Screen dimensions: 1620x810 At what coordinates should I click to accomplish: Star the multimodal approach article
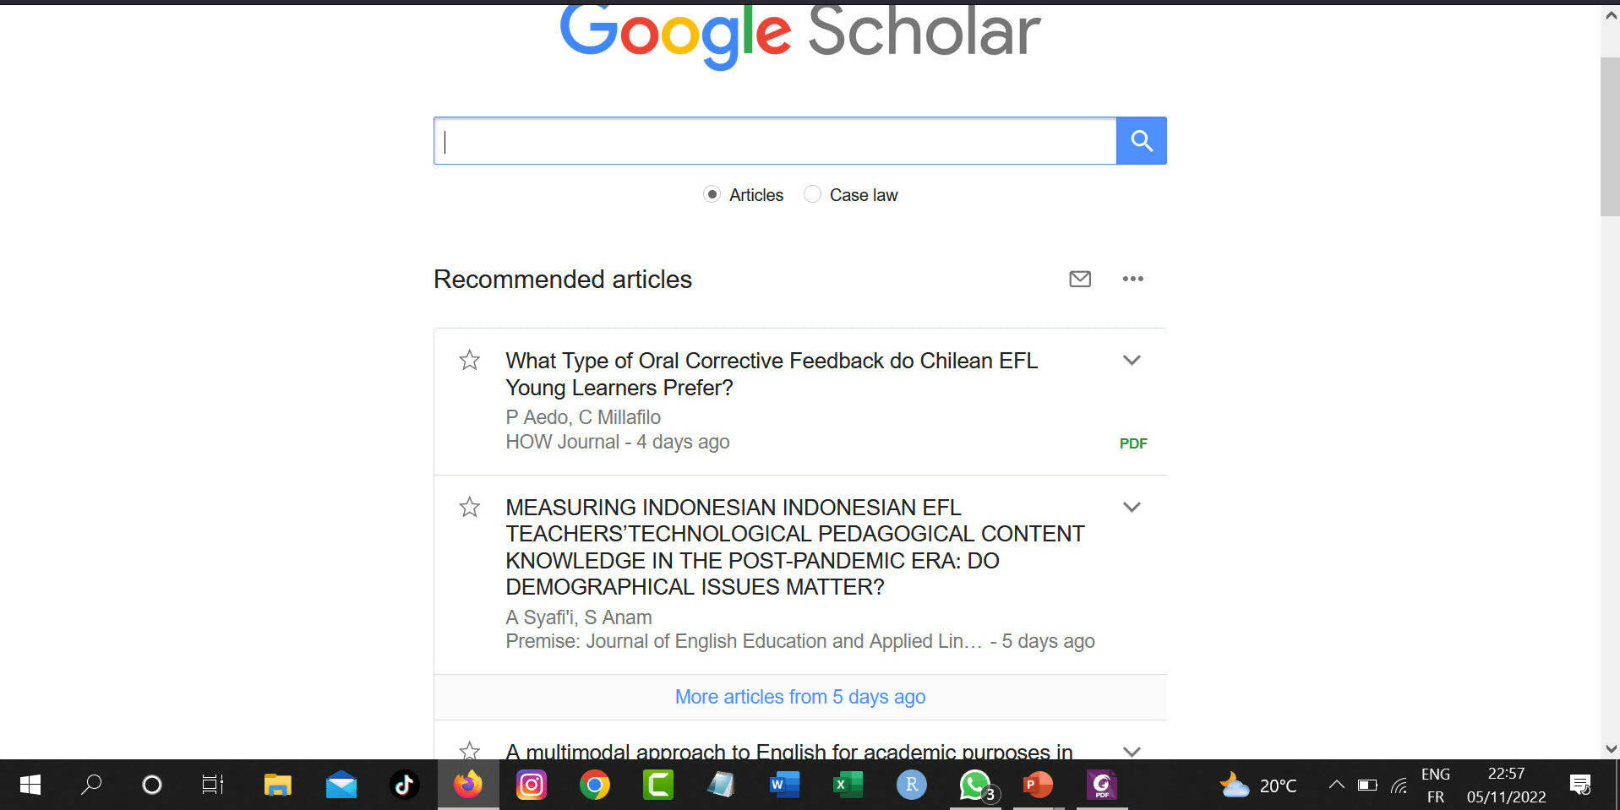pos(470,750)
